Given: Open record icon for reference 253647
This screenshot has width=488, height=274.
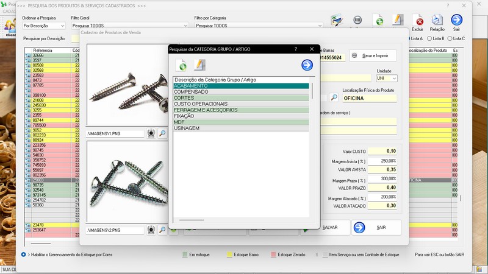Looking at the screenshot, I should (28, 230).
